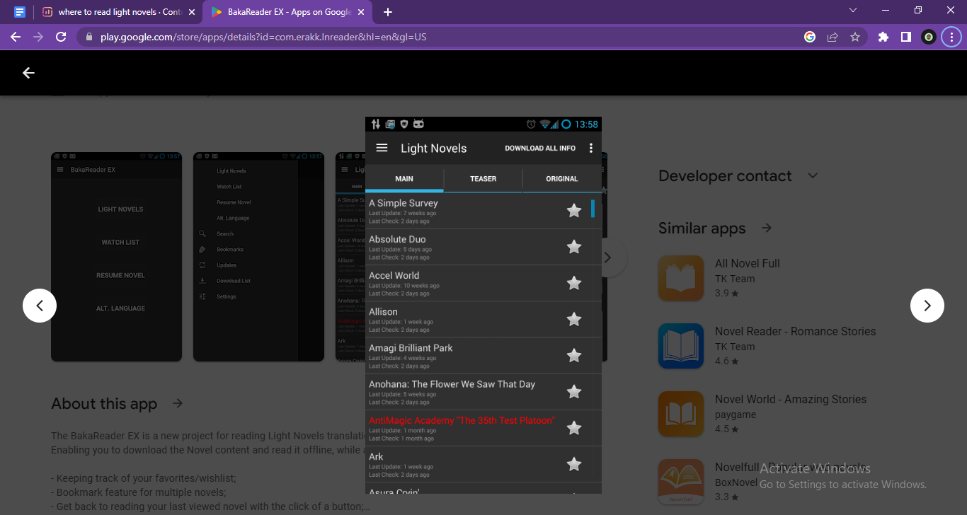Toggle the star for AntiMagic Academy
The width and height of the screenshot is (967, 515).
(x=574, y=428)
